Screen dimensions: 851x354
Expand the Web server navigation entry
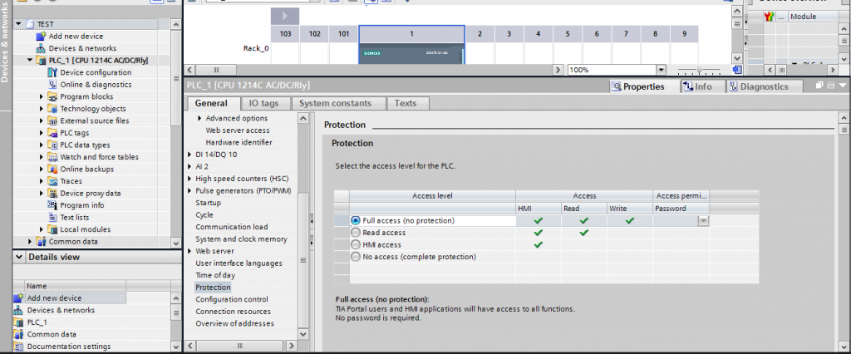coord(189,252)
